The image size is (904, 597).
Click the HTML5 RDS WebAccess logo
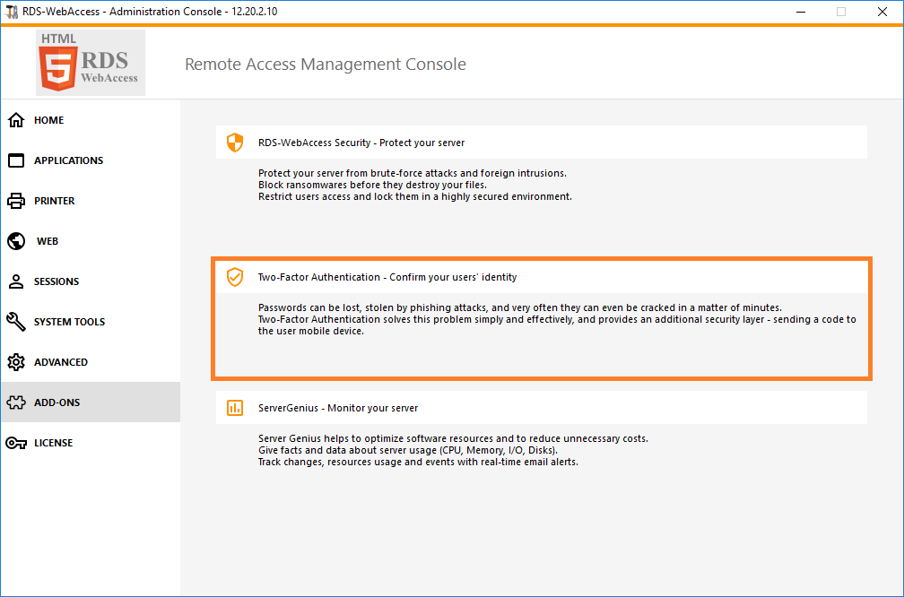pos(91,63)
